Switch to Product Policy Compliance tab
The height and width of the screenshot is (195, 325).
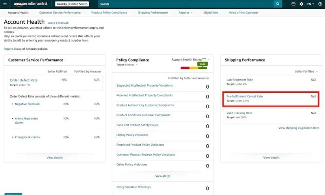click(x=109, y=13)
